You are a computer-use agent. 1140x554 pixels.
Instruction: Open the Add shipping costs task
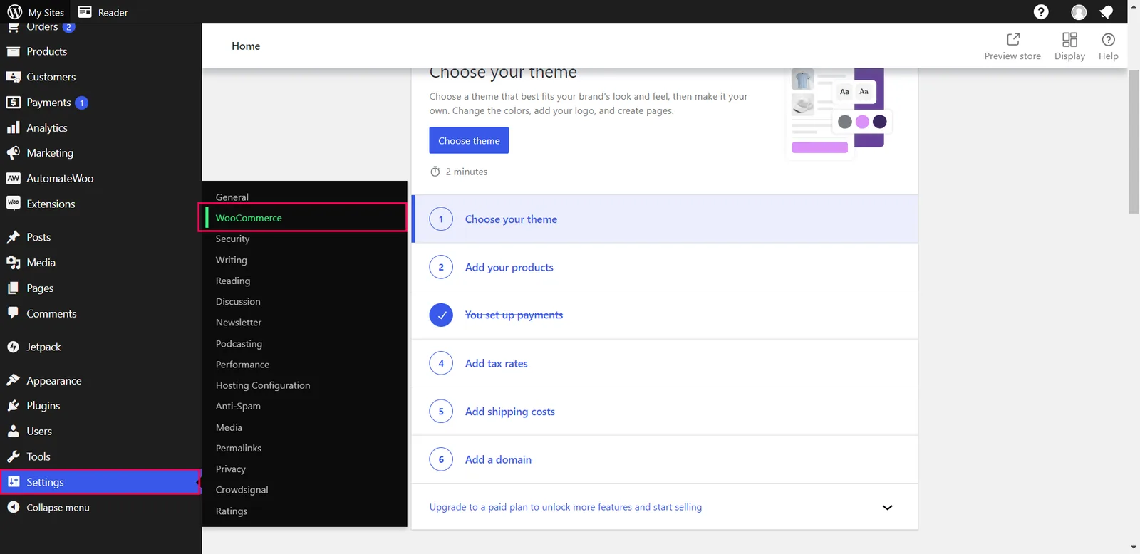click(x=664, y=412)
